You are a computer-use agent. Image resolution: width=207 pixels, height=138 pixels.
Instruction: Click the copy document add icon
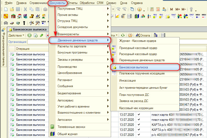36,35
